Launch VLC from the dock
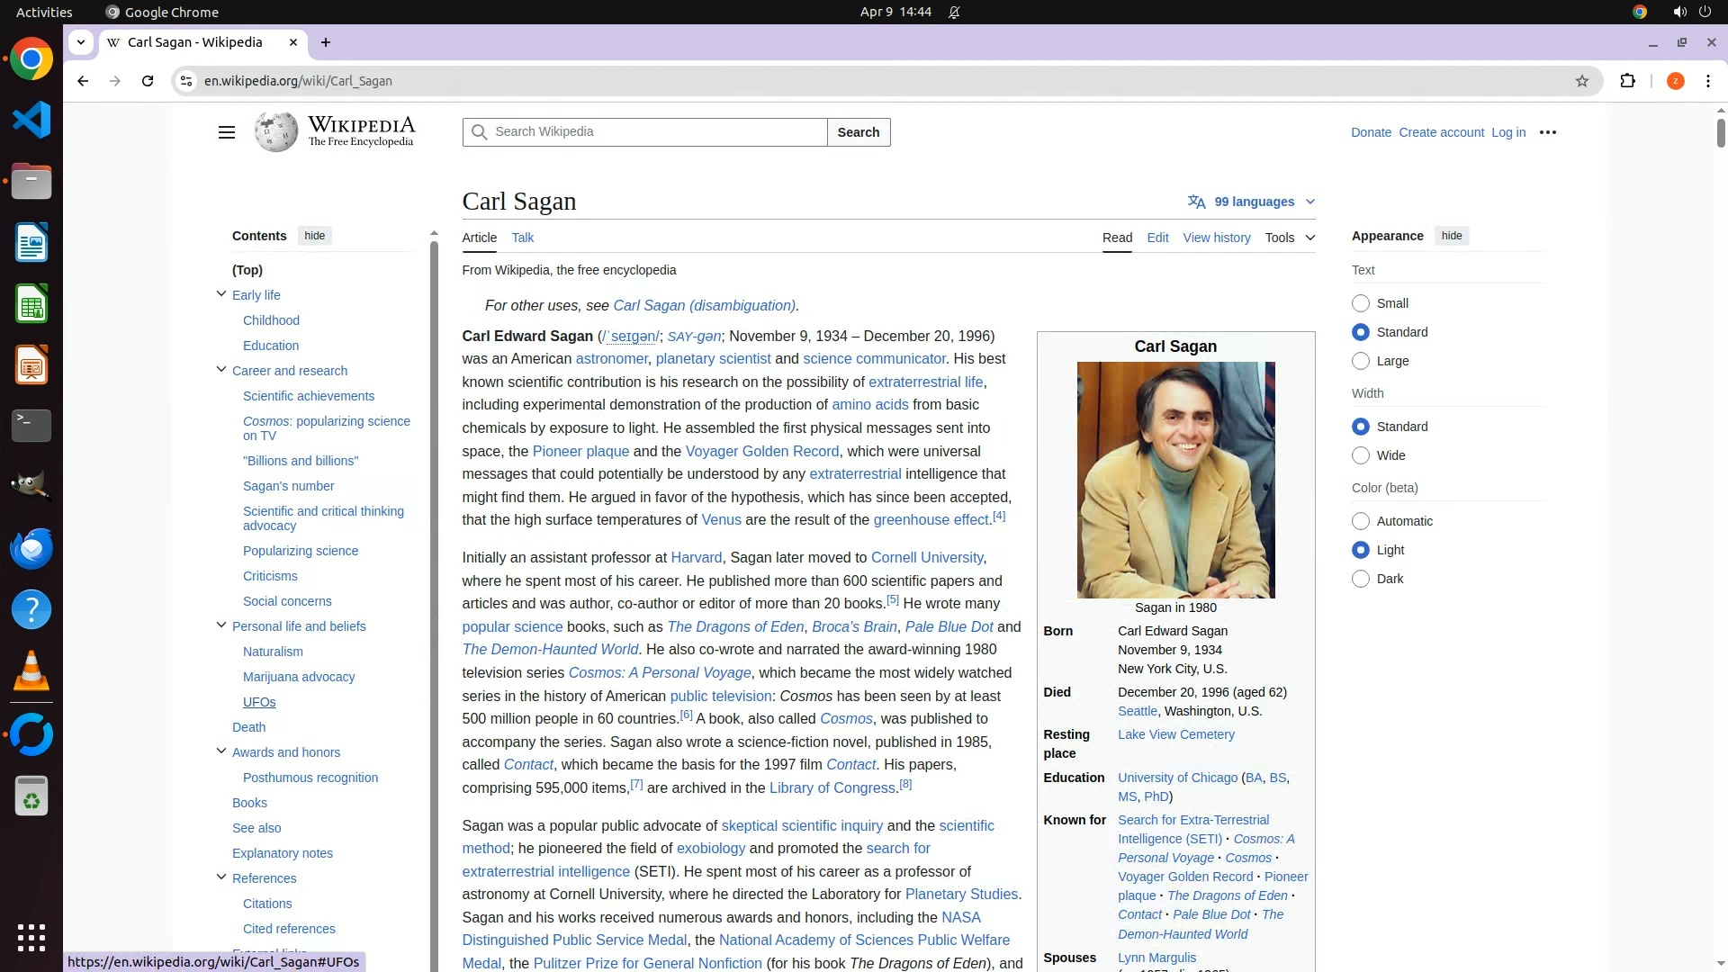 [31, 671]
